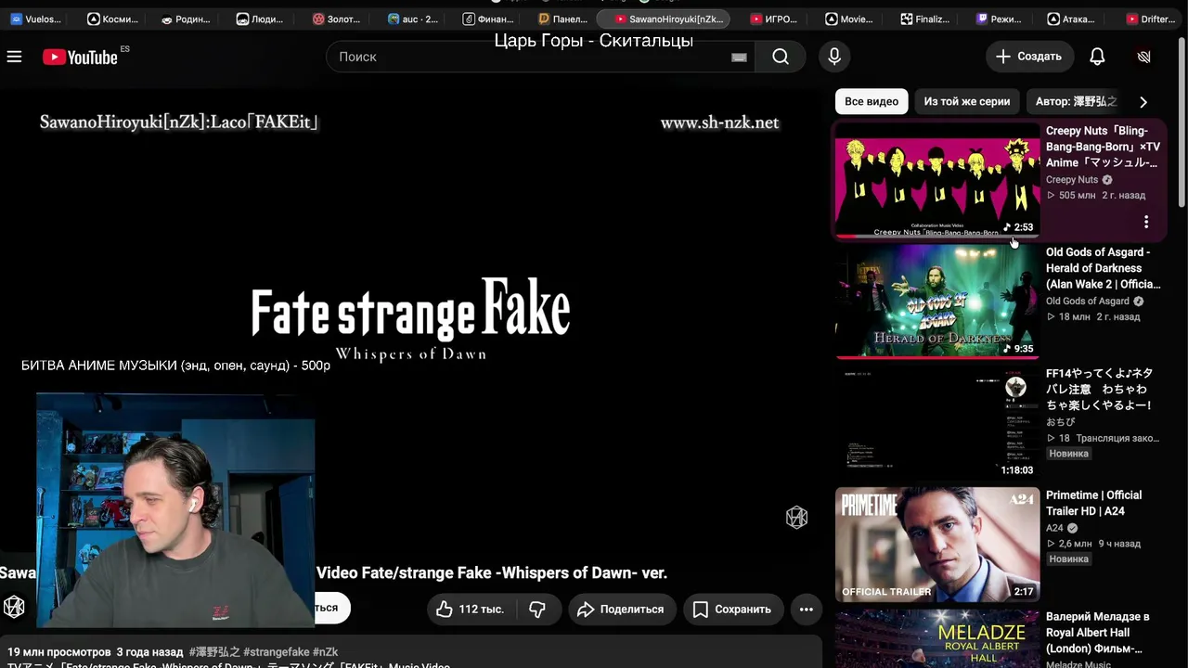Select the Автор: 澤野弘之 chip
Screen dimensions: 1188x668
[x=1077, y=101]
